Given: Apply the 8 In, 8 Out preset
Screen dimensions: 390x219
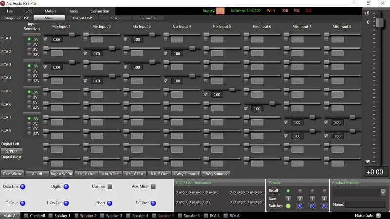Looking at the screenshot, I should (159, 174).
